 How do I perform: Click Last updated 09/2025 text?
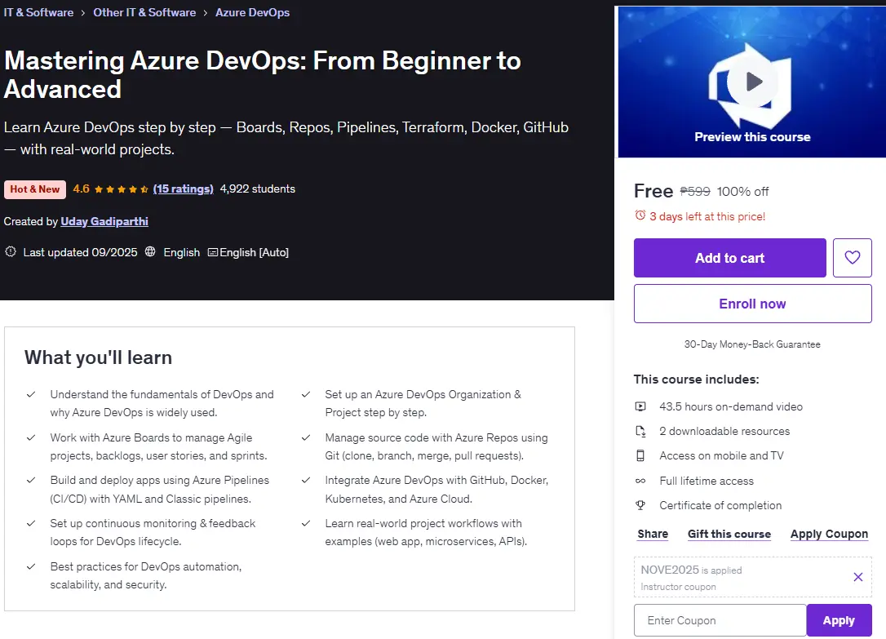[x=80, y=252]
